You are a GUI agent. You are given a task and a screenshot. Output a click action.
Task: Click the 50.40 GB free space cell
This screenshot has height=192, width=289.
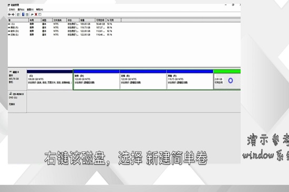100,24
